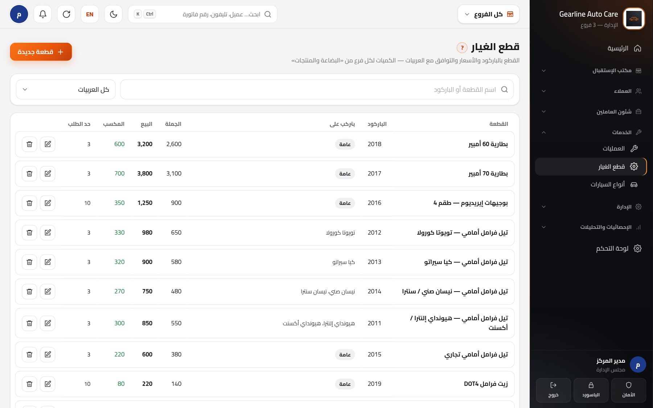This screenshot has width=653, height=408.
Task: Expand شئون العاملين sidebar section
Action: pos(591,112)
